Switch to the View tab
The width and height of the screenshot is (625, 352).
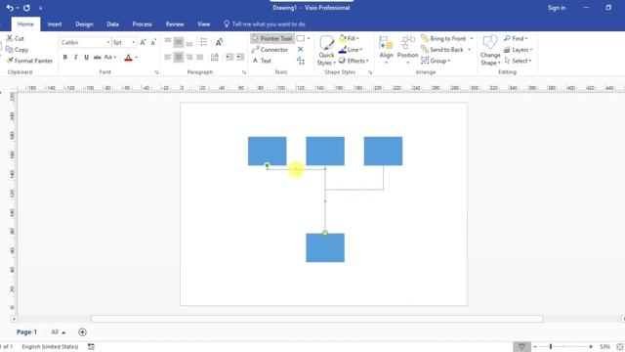204,23
